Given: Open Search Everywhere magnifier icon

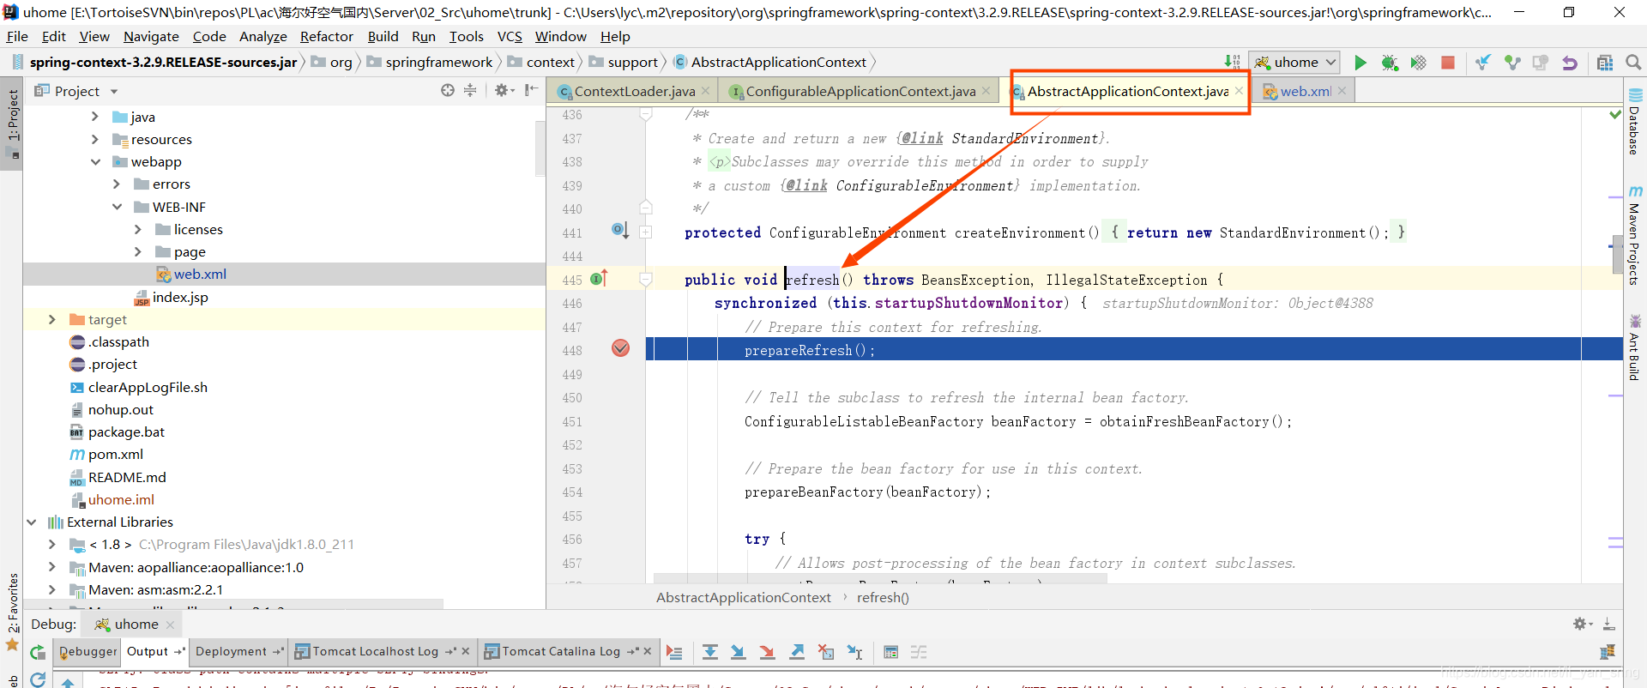Looking at the screenshot, I should point(1633,63).
